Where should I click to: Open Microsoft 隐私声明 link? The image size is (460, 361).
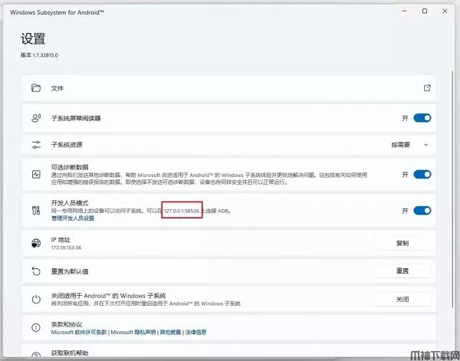coord(133,333)
